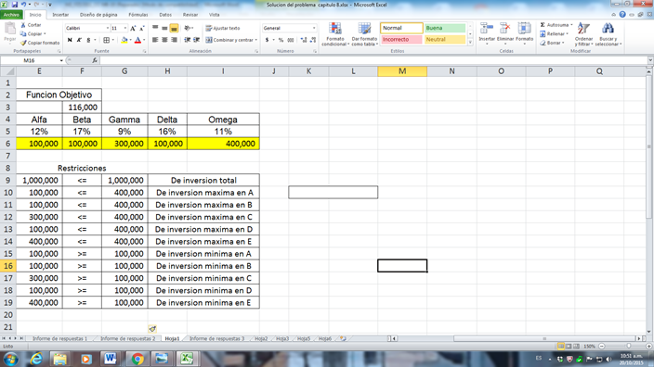Viewport: 654px width, 367px height.
Task: Open the Informe de respuestas 3 sheet
Action: (x=216, y=338)
